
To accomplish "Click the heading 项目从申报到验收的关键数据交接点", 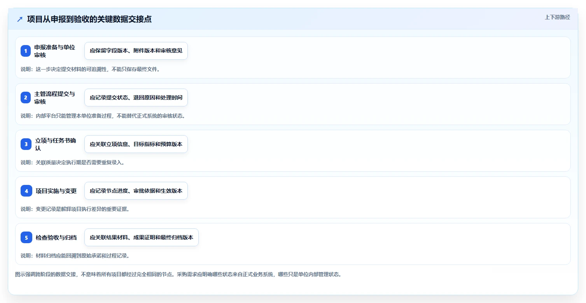I will pos(89,19).
